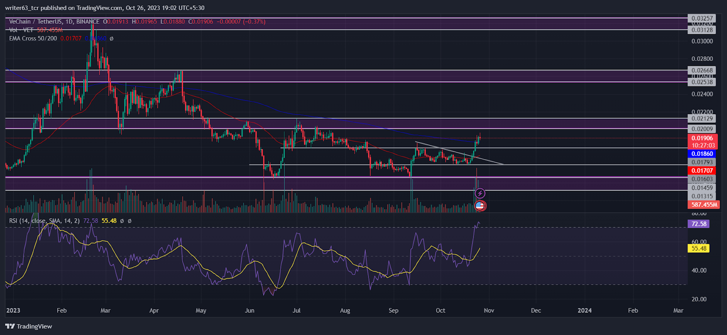
Task: Click the purple RSI value label 72.58
Action: click(x=699, y=224)
